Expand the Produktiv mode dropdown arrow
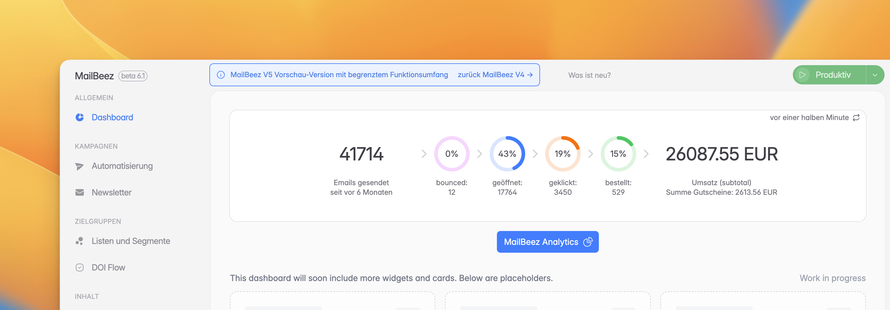The height and width of the screenshot is (310, 890). [x=874, y=75]
